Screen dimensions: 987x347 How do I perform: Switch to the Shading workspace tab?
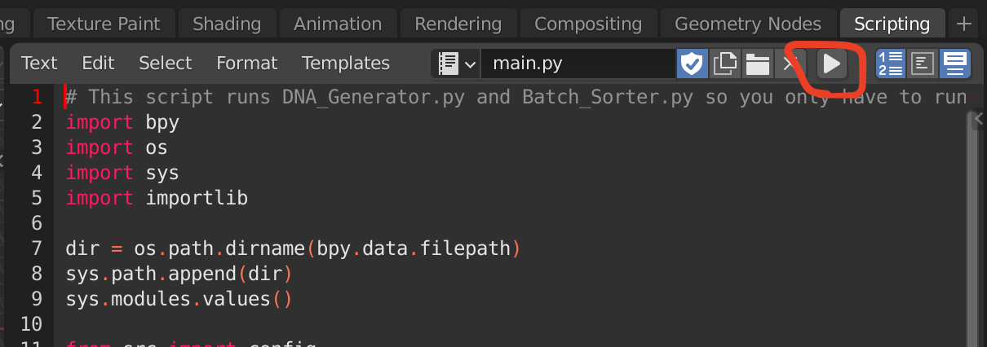point(227,24)
